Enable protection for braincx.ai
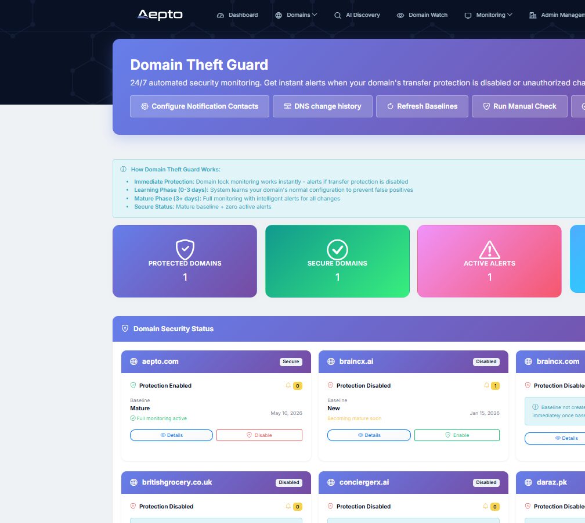The width and height of the screenshot is (585, 523). coord(457,435)
